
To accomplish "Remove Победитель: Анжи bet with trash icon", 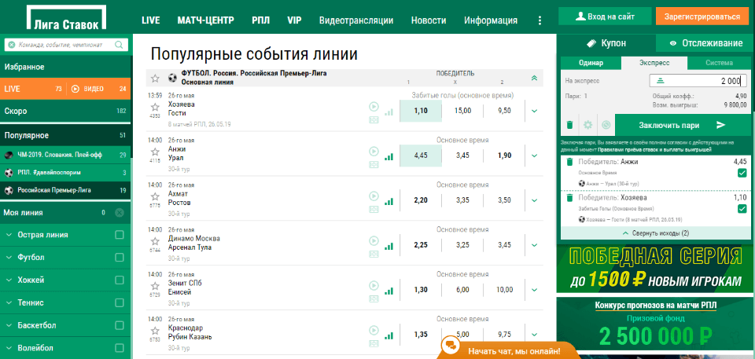I will click(x=569, y=162).
